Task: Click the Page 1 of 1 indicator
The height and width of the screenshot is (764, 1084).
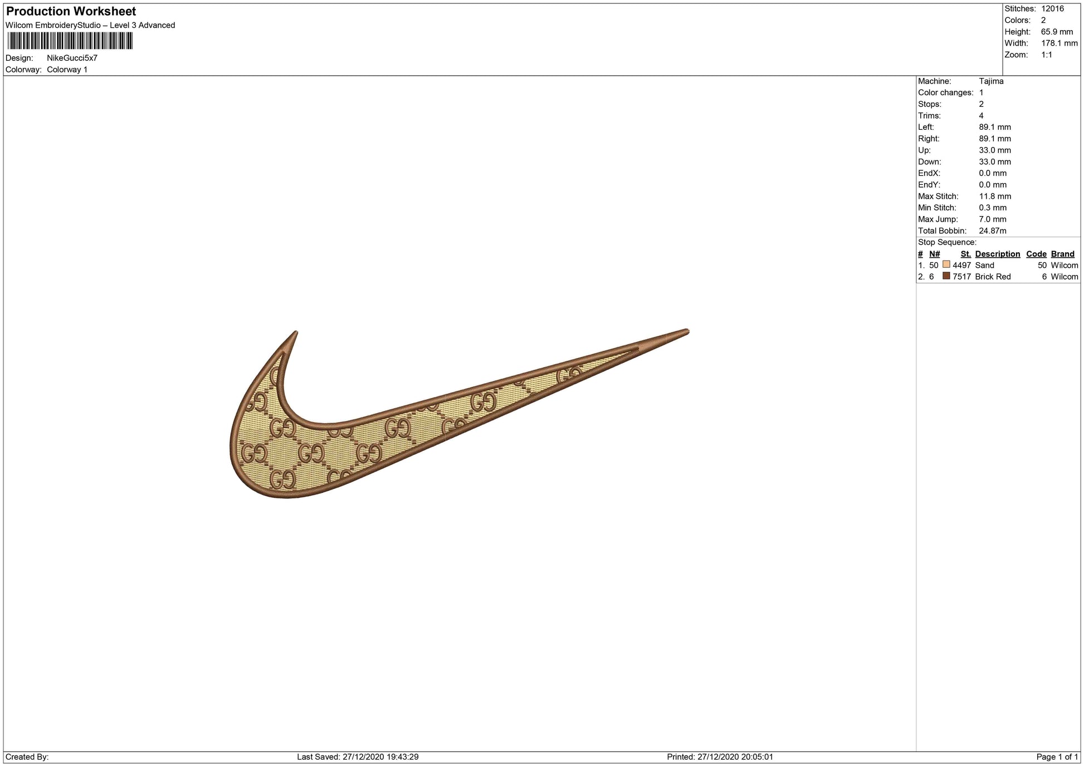Action: [x=1057, y=757]
